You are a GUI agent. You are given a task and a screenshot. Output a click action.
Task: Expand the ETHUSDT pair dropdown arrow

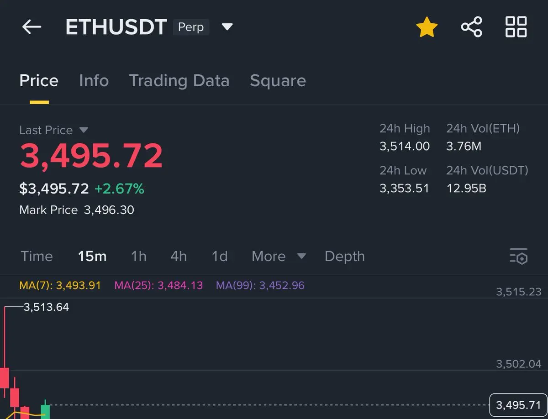pyautogui.click(x=227, y=27)
